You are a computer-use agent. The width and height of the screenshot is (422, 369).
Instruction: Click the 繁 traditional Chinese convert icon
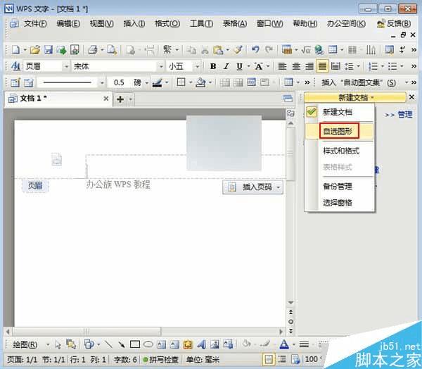(x=167, y=50)
